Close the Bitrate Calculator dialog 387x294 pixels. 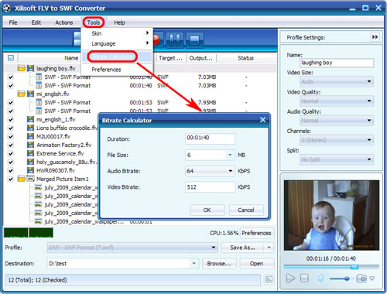(262, 120)
